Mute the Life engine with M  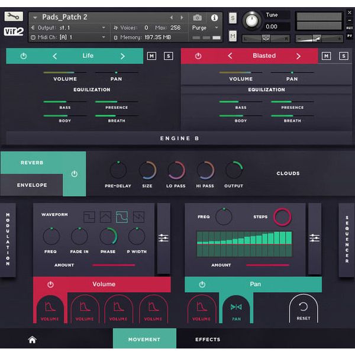151,56
